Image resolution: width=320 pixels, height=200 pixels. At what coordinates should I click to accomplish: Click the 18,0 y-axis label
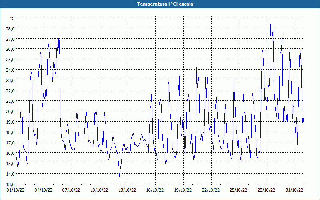(10, 132)
